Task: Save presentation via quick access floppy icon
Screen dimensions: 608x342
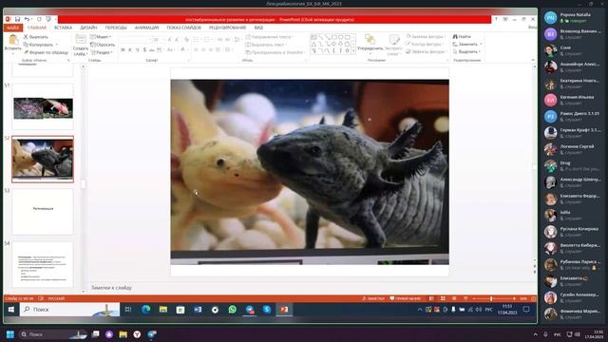Action: (17, 19)
